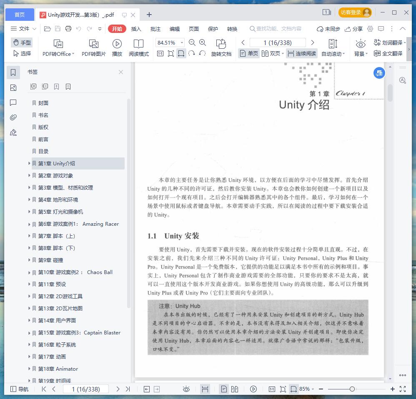Switch to the 编辑 tab
This screenshot has width=416, height=399.
[175, 29]
